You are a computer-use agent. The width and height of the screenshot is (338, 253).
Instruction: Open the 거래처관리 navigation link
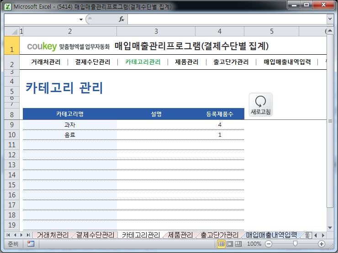click(46, 62)
